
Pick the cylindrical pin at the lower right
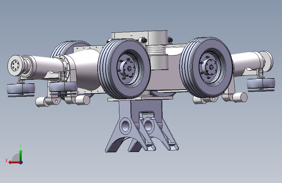click(240, 97)
